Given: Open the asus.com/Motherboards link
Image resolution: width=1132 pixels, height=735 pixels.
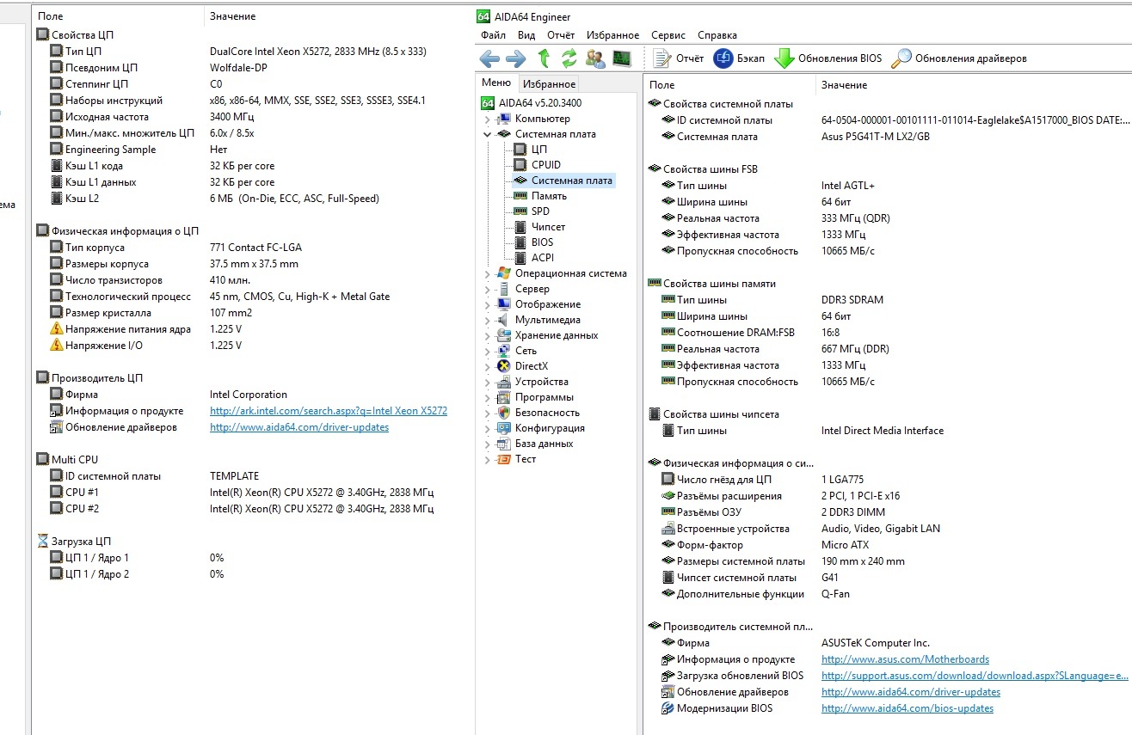Looking at the screenshot, I should 905,659.
